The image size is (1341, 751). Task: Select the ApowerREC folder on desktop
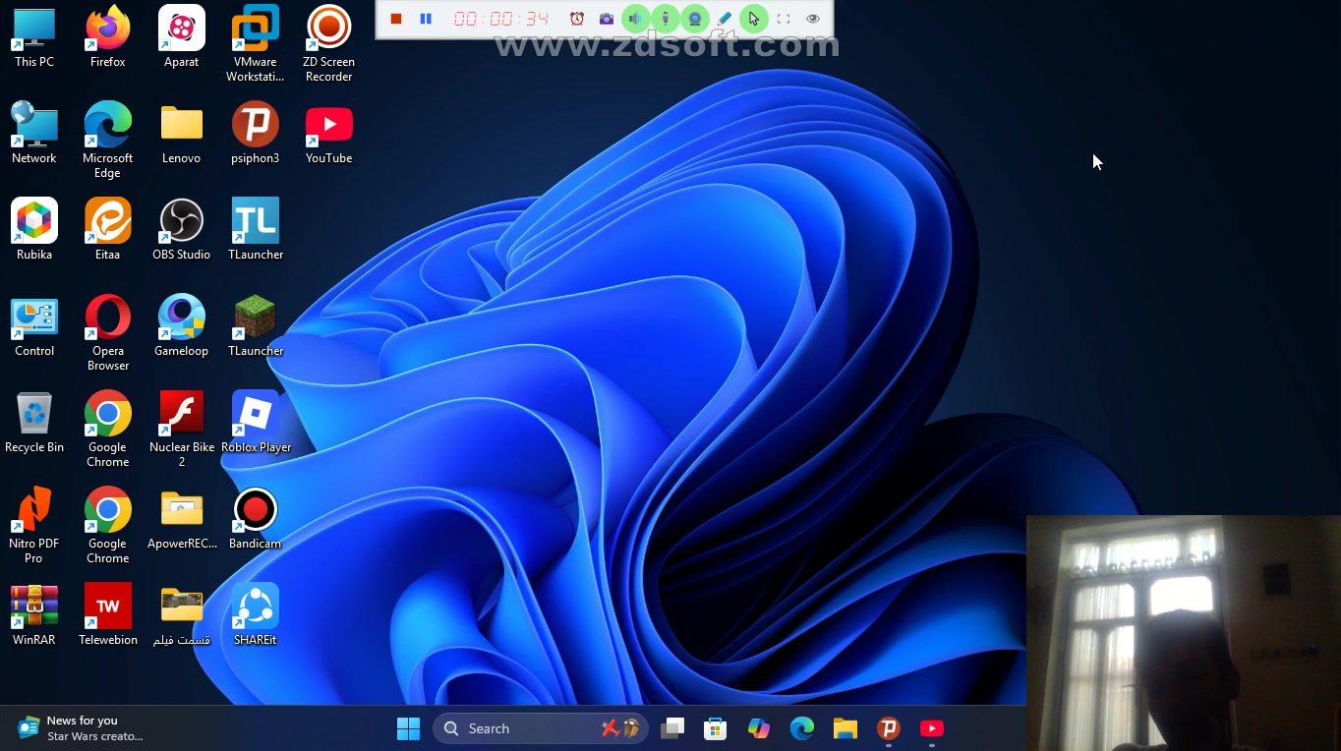tap(182, 519)
